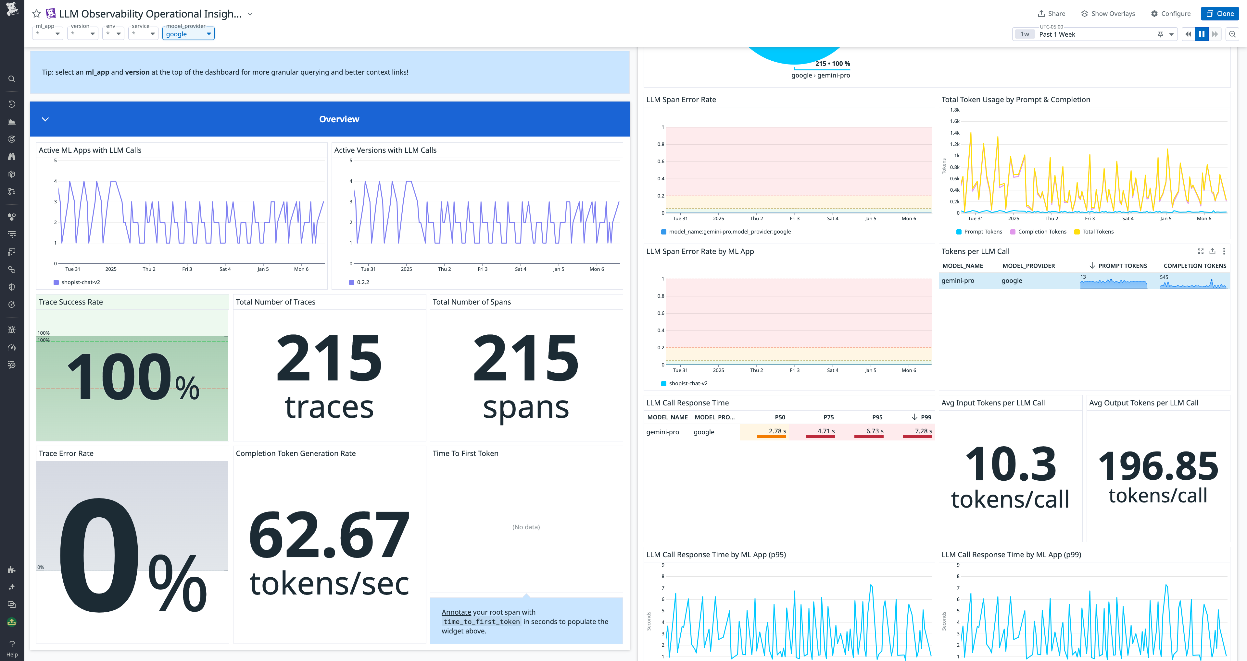Select the Watchdog binoculars icon
The image size is (1247, 661).
point(11,156)
